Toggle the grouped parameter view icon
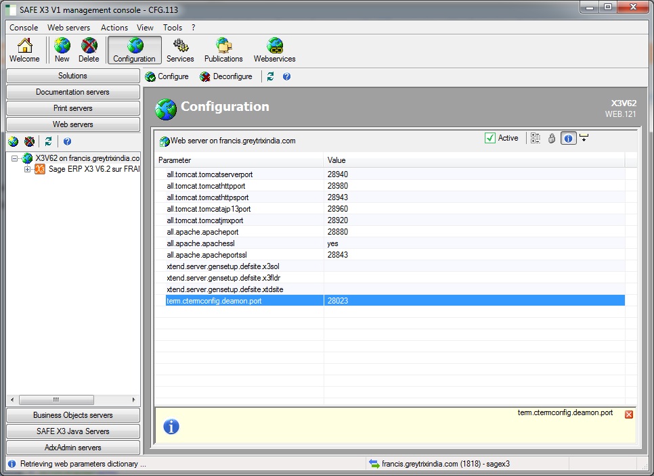The image size is (654, 476). (x=536, y=138)
